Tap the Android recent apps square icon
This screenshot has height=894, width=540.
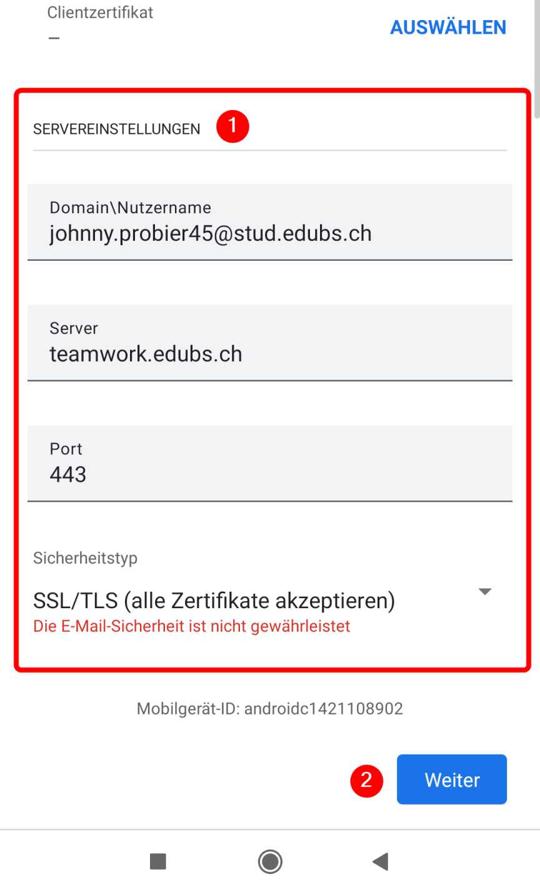point(158,861)
